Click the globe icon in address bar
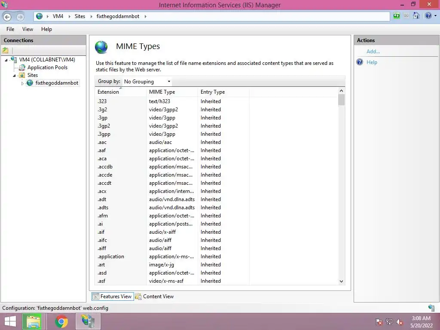 (x=39, y=16)
